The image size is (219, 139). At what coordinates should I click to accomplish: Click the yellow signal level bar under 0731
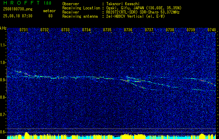pos(26,135)
